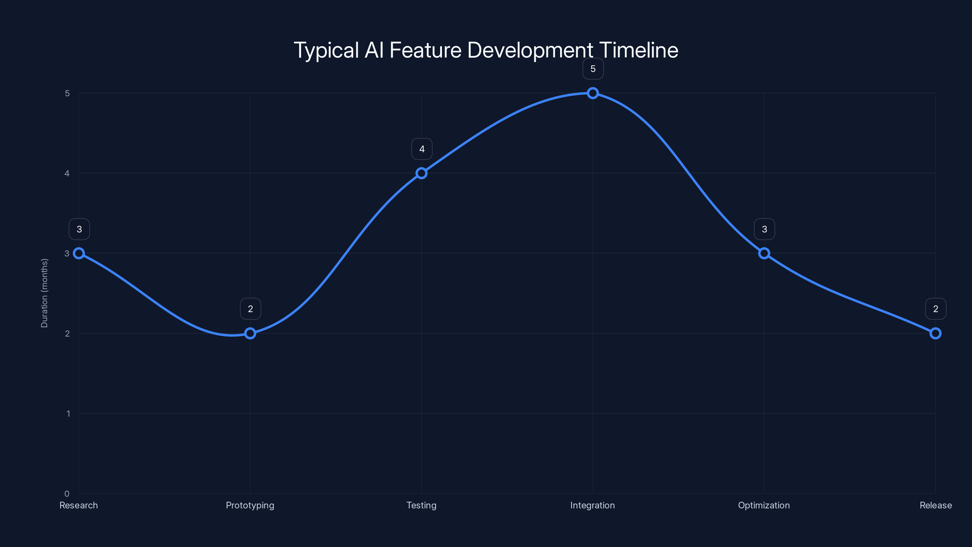
Task: Click the chart title Typical AI Feature Development Timeline
Action: [x=486, y=50]
